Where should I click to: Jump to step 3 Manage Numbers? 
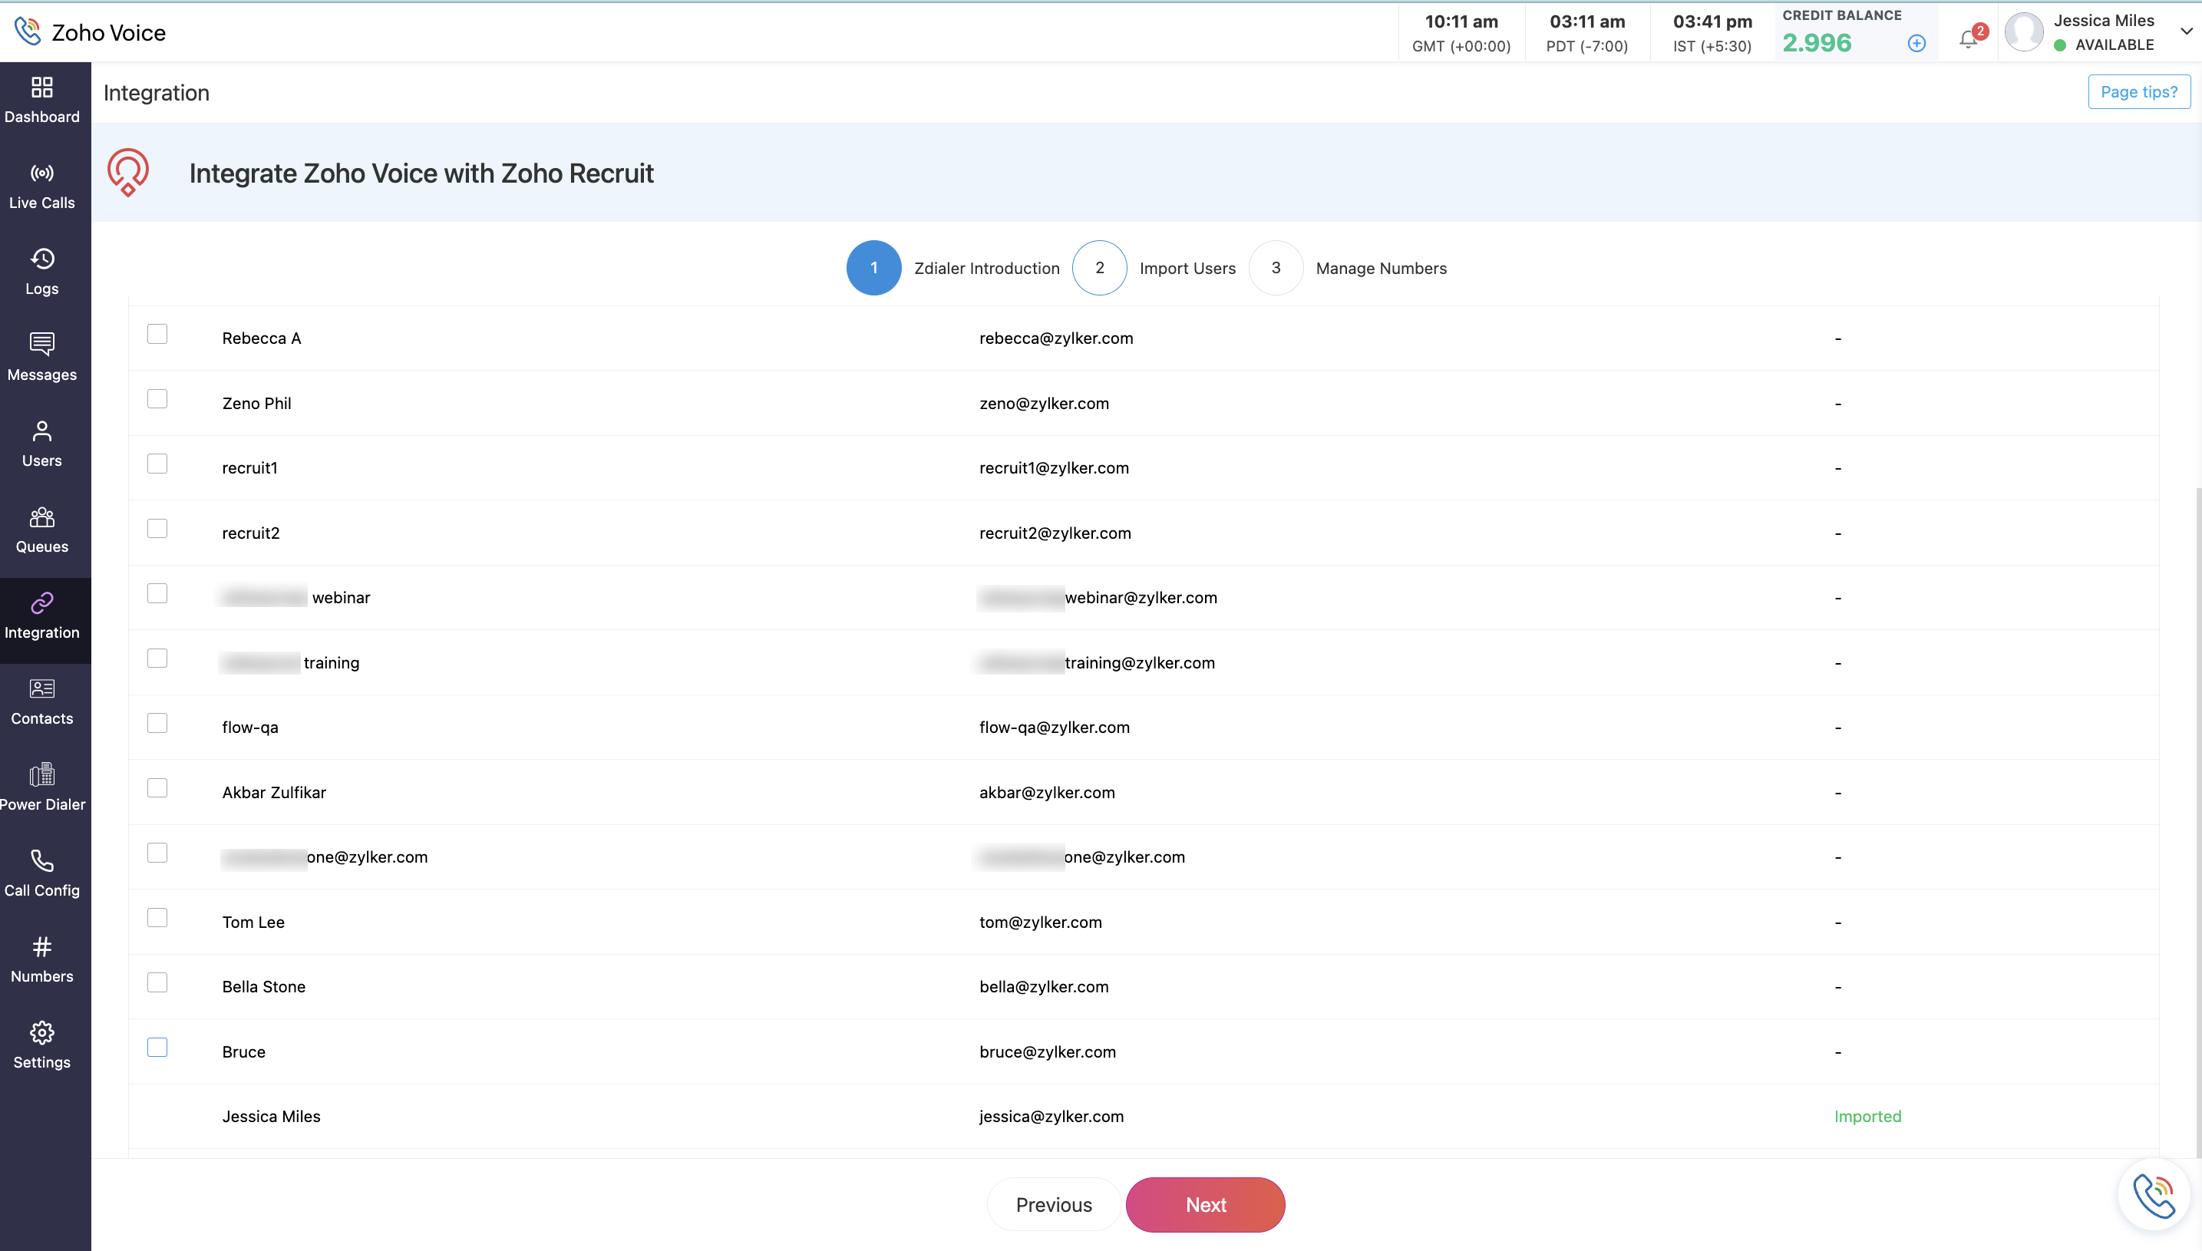[1276, 268]
